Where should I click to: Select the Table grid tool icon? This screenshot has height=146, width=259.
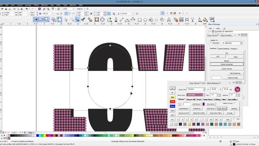point(181,20)
